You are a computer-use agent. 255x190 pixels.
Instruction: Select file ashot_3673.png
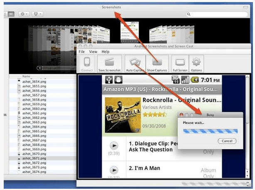pos(34,168)
